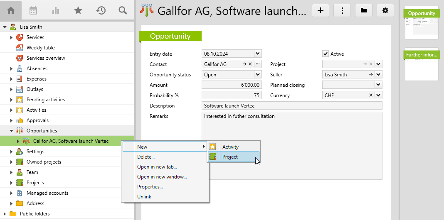Image resolution: width=444 pixels, height=220 pixels.
Task: Open the calendar view icon
Action: coord(34,10)
